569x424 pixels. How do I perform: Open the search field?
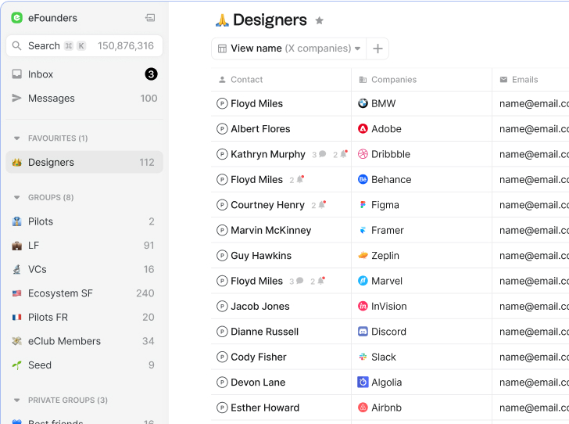[84, 46]
